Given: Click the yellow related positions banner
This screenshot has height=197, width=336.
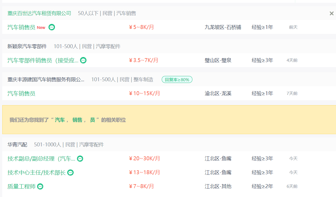Looking at the screenshot, I should coord(169,120).
